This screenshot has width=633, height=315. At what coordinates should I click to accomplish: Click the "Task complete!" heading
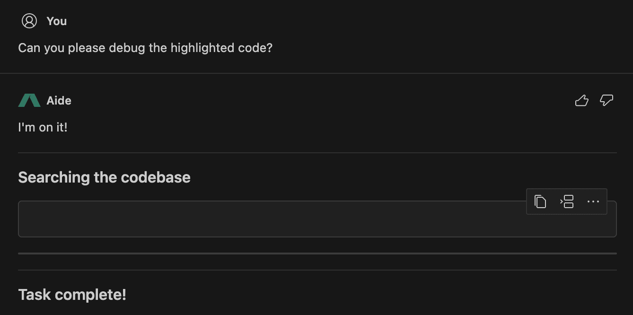(x=72, y=295)
